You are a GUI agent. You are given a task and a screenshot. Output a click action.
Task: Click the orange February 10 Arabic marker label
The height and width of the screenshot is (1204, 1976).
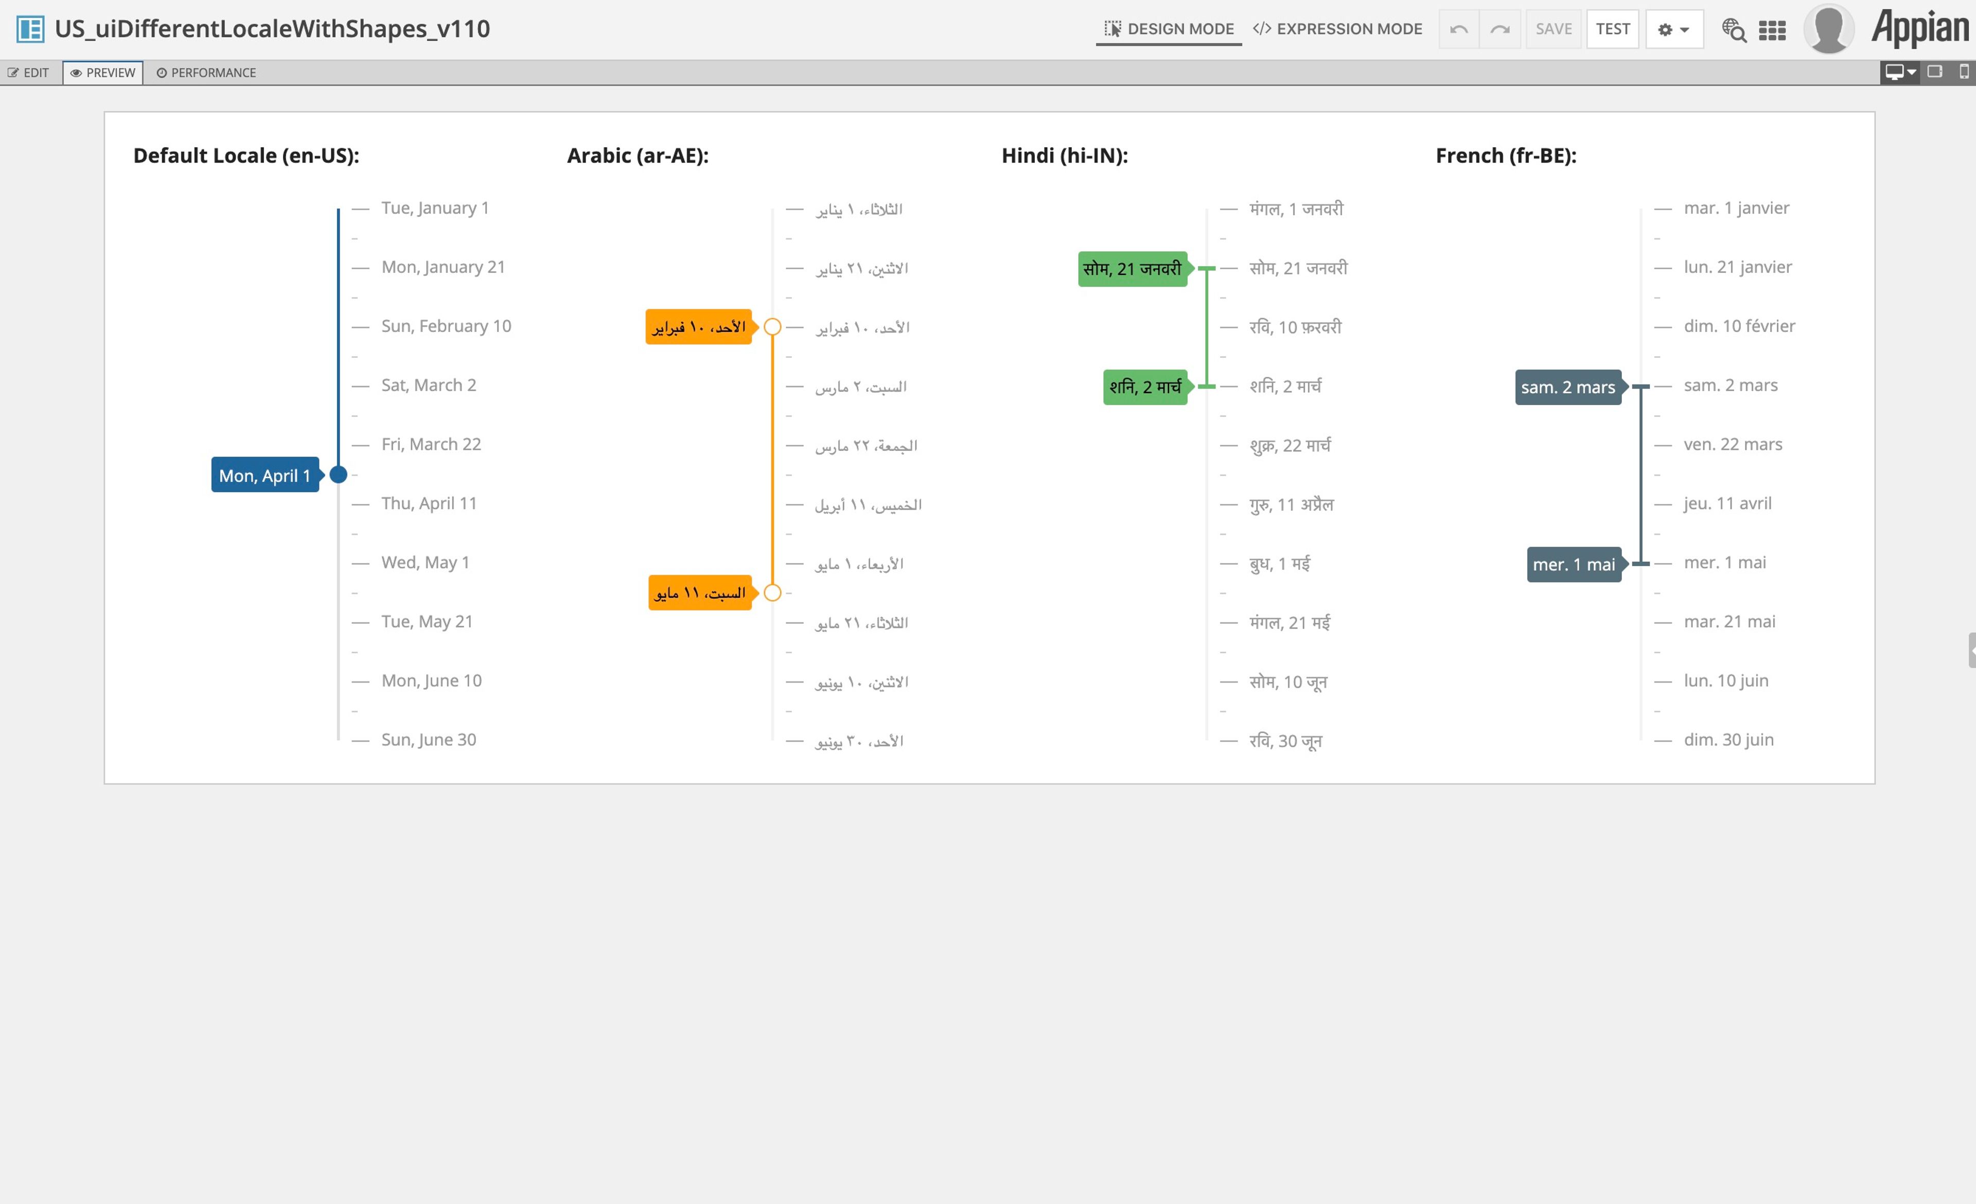pos(698,326)
